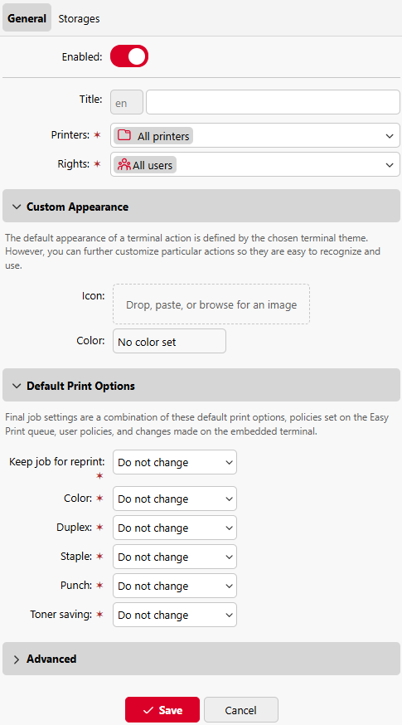The height and width of the screenshot is (725, 402).
Task: Select the General tab
Action: pos(27,18)
